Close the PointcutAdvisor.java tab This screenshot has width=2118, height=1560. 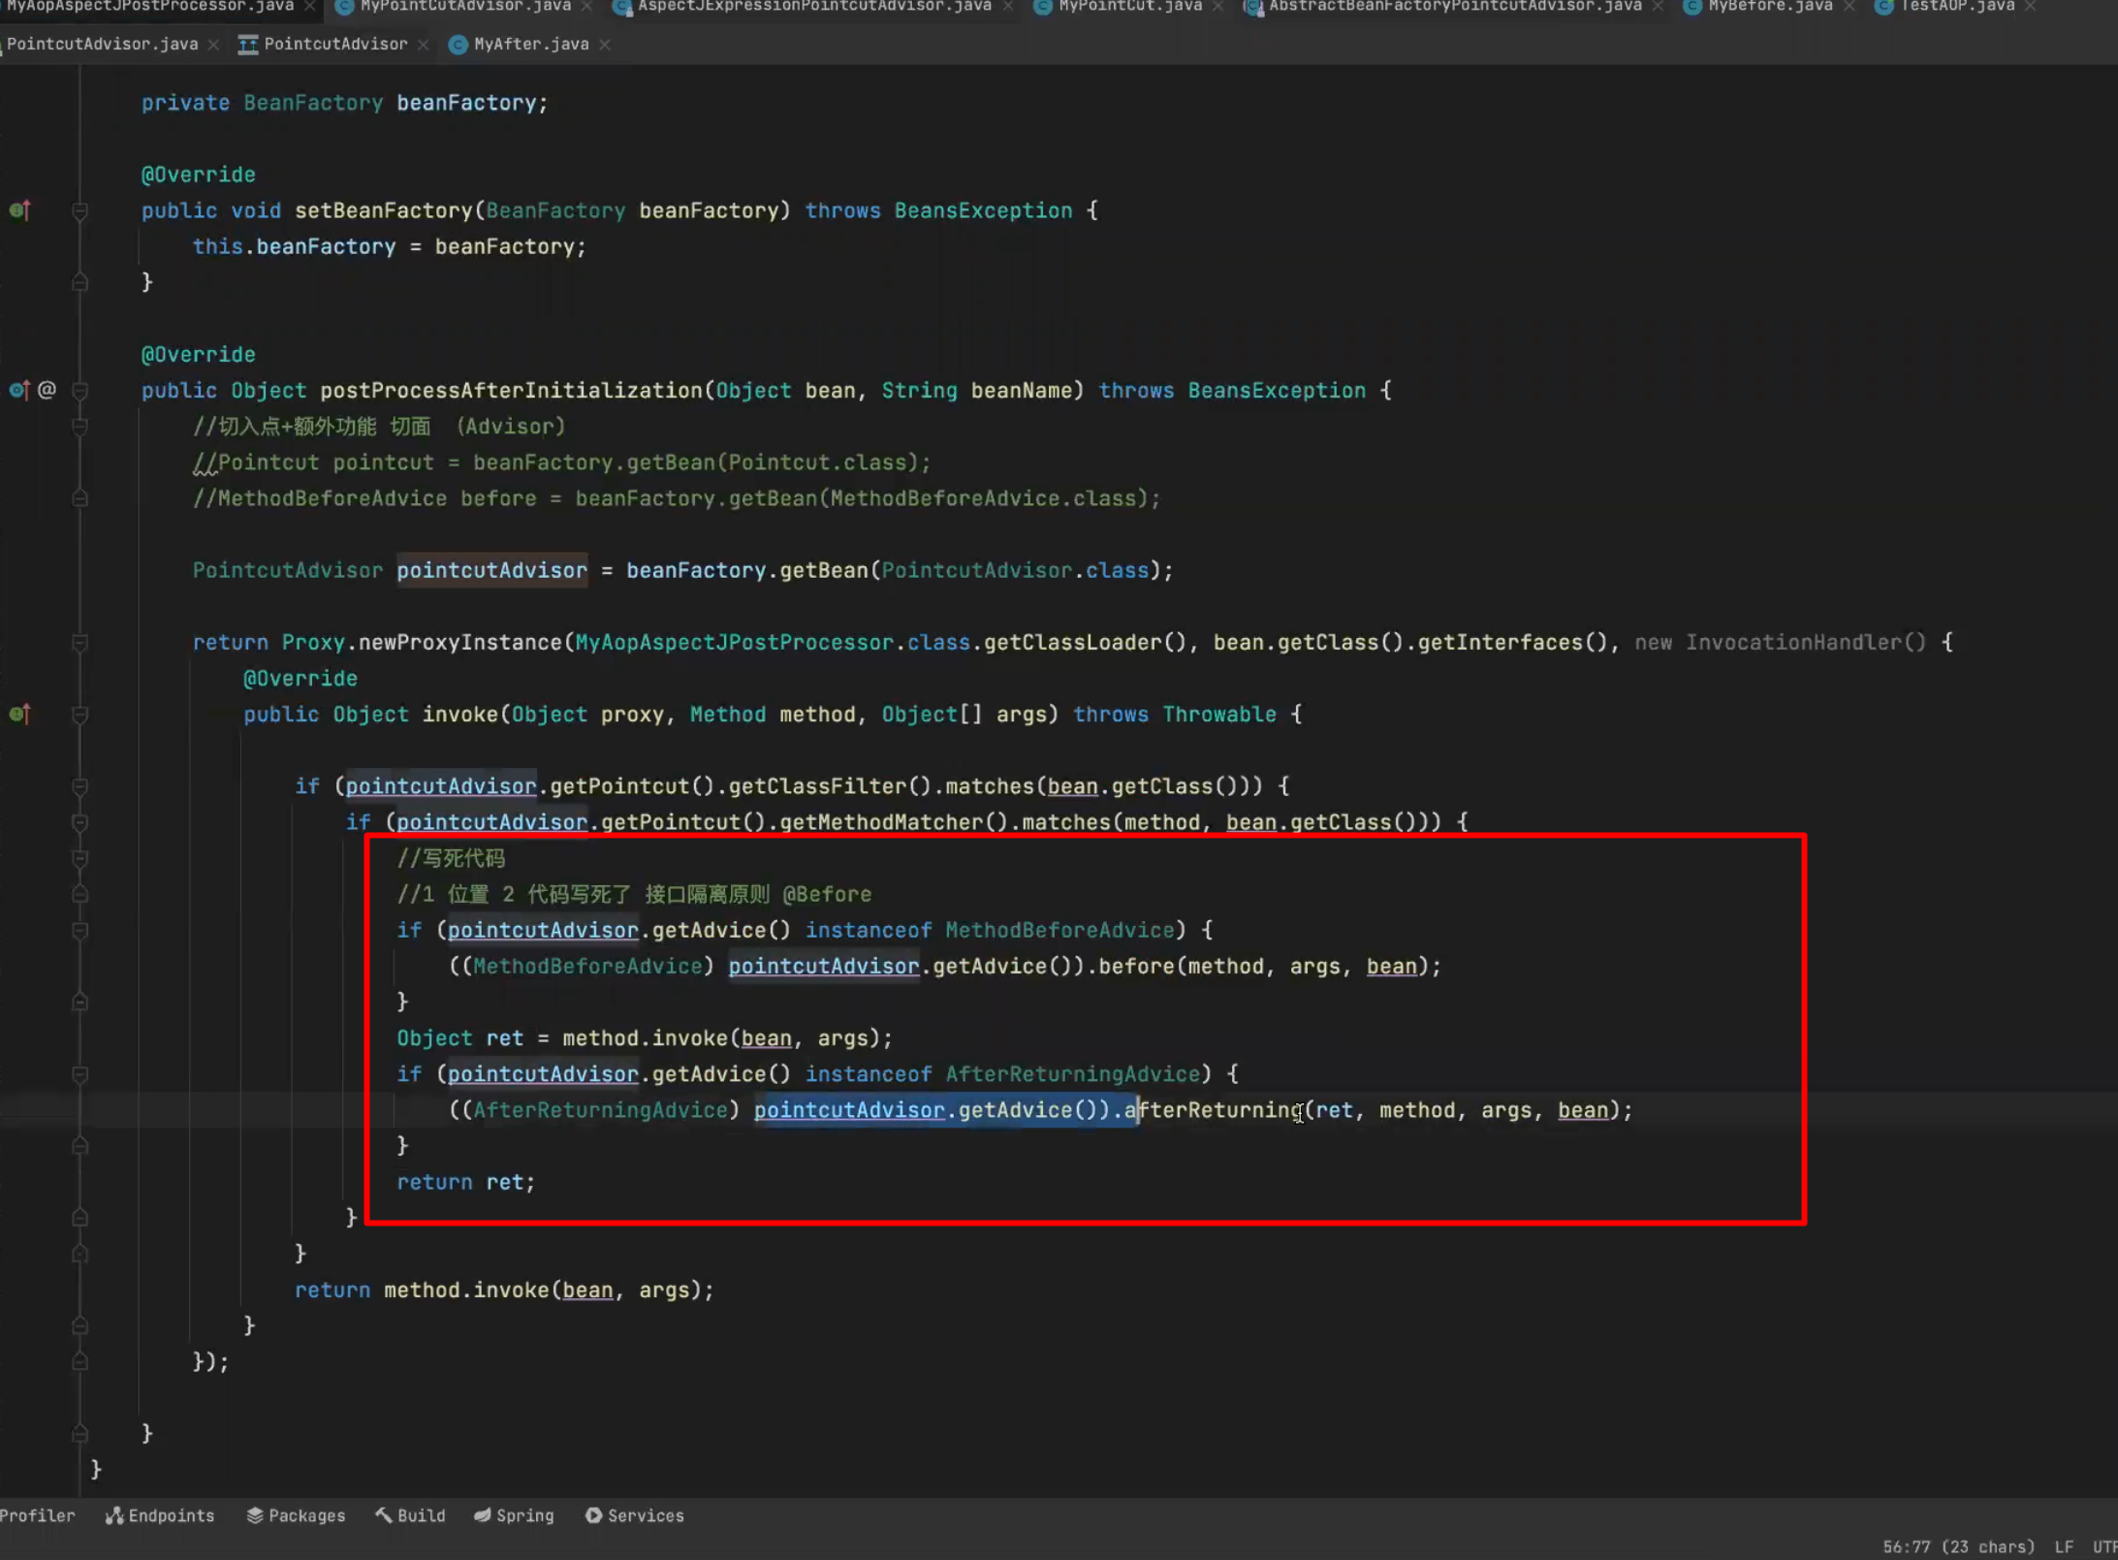point(213,45)
